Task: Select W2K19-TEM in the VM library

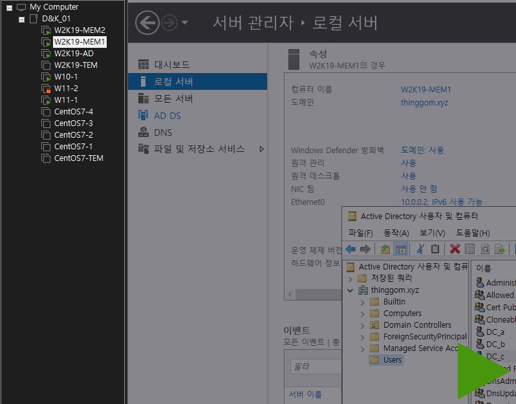Action: pyautogui.click(x=76, y=65)
